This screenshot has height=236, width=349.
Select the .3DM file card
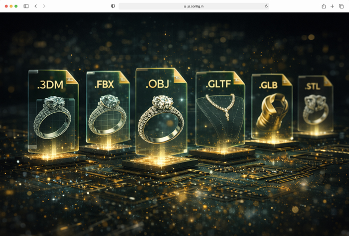[53, 112]
